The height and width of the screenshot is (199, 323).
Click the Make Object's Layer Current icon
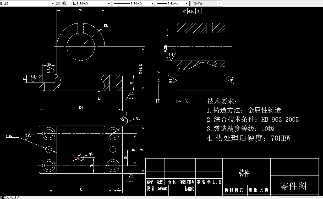click(57, 3)
